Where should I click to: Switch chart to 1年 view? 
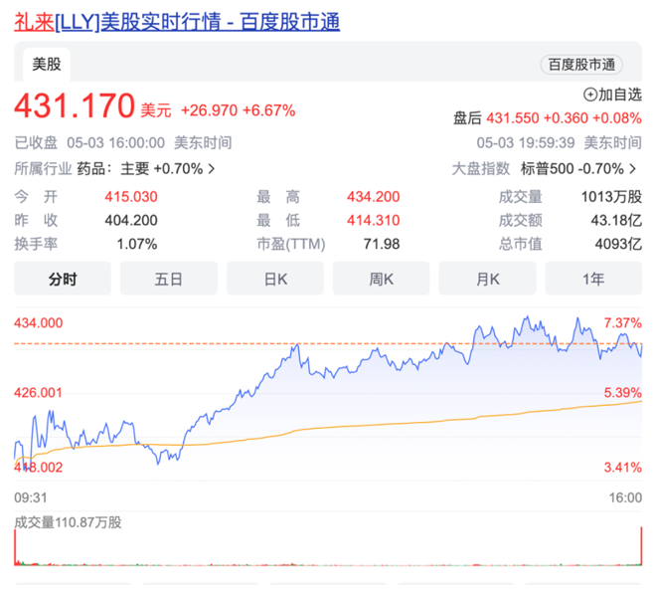click(x=593, y=279)
